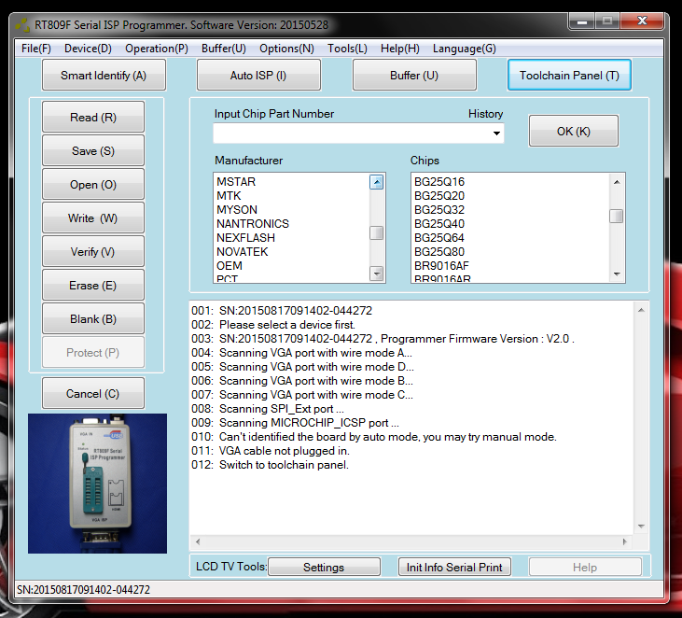Click the Buffer (U) top button
682x618 pixels.
pyautogui.click(x=414, y=76)
